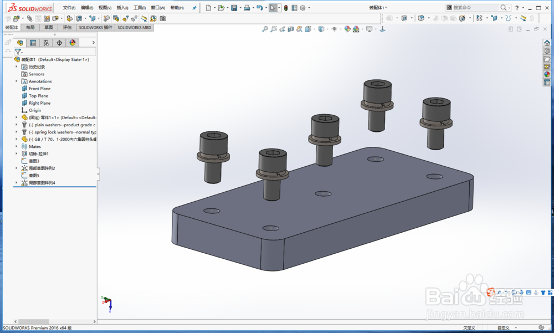Click the File Properties list icon
This screenshot has width=554, height=333.
[x=294, y=8]
